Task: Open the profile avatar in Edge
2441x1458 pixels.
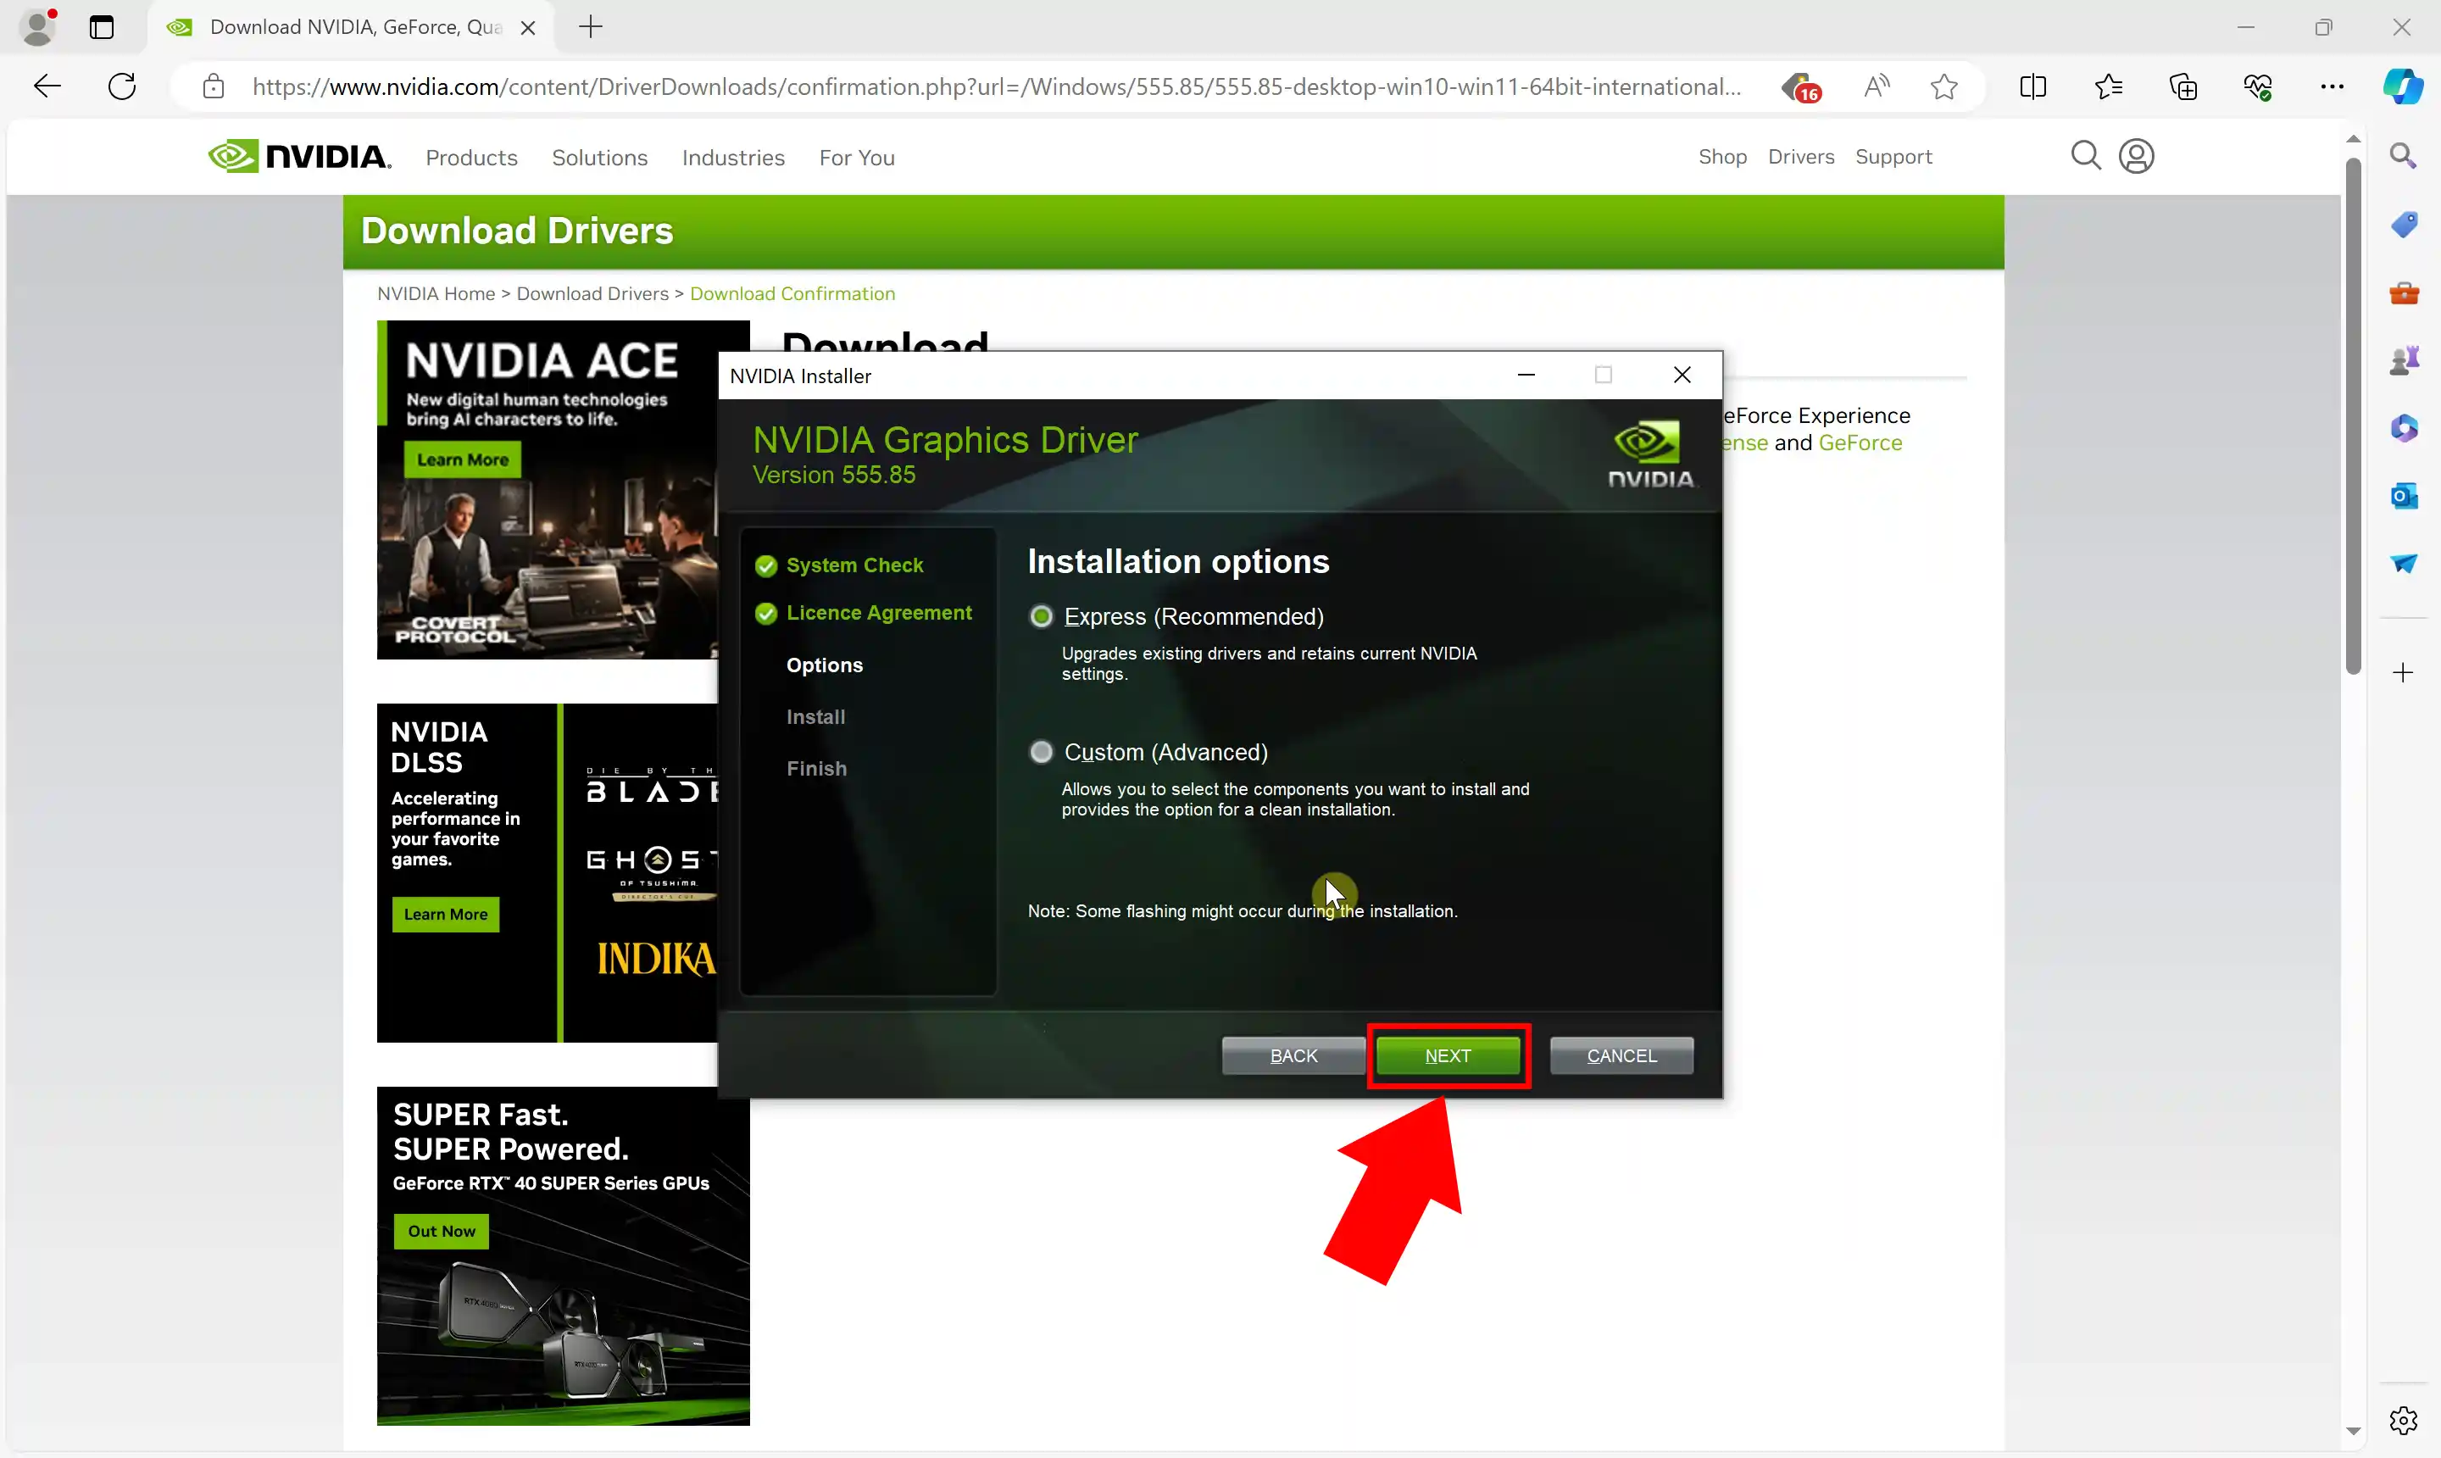Action: click(37, 26)
